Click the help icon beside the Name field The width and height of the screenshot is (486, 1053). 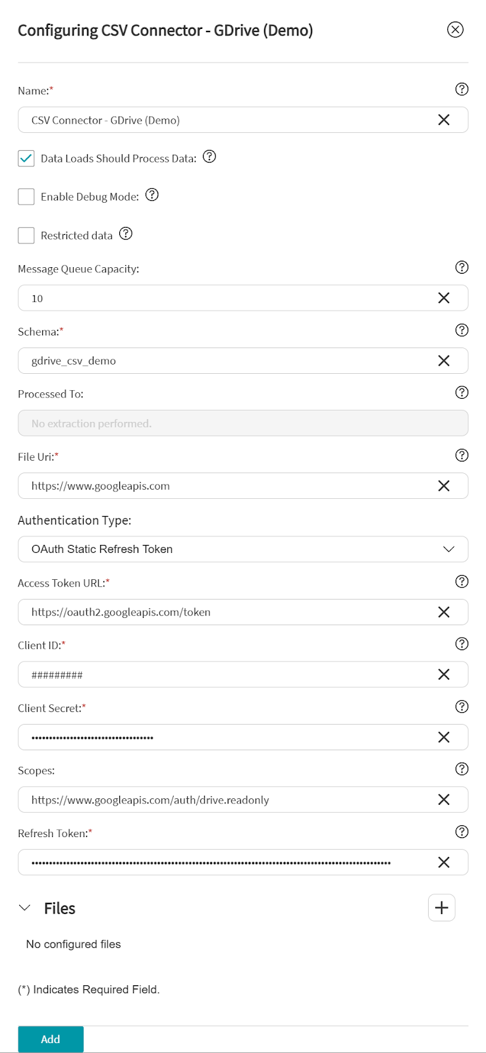coord(462,89)
